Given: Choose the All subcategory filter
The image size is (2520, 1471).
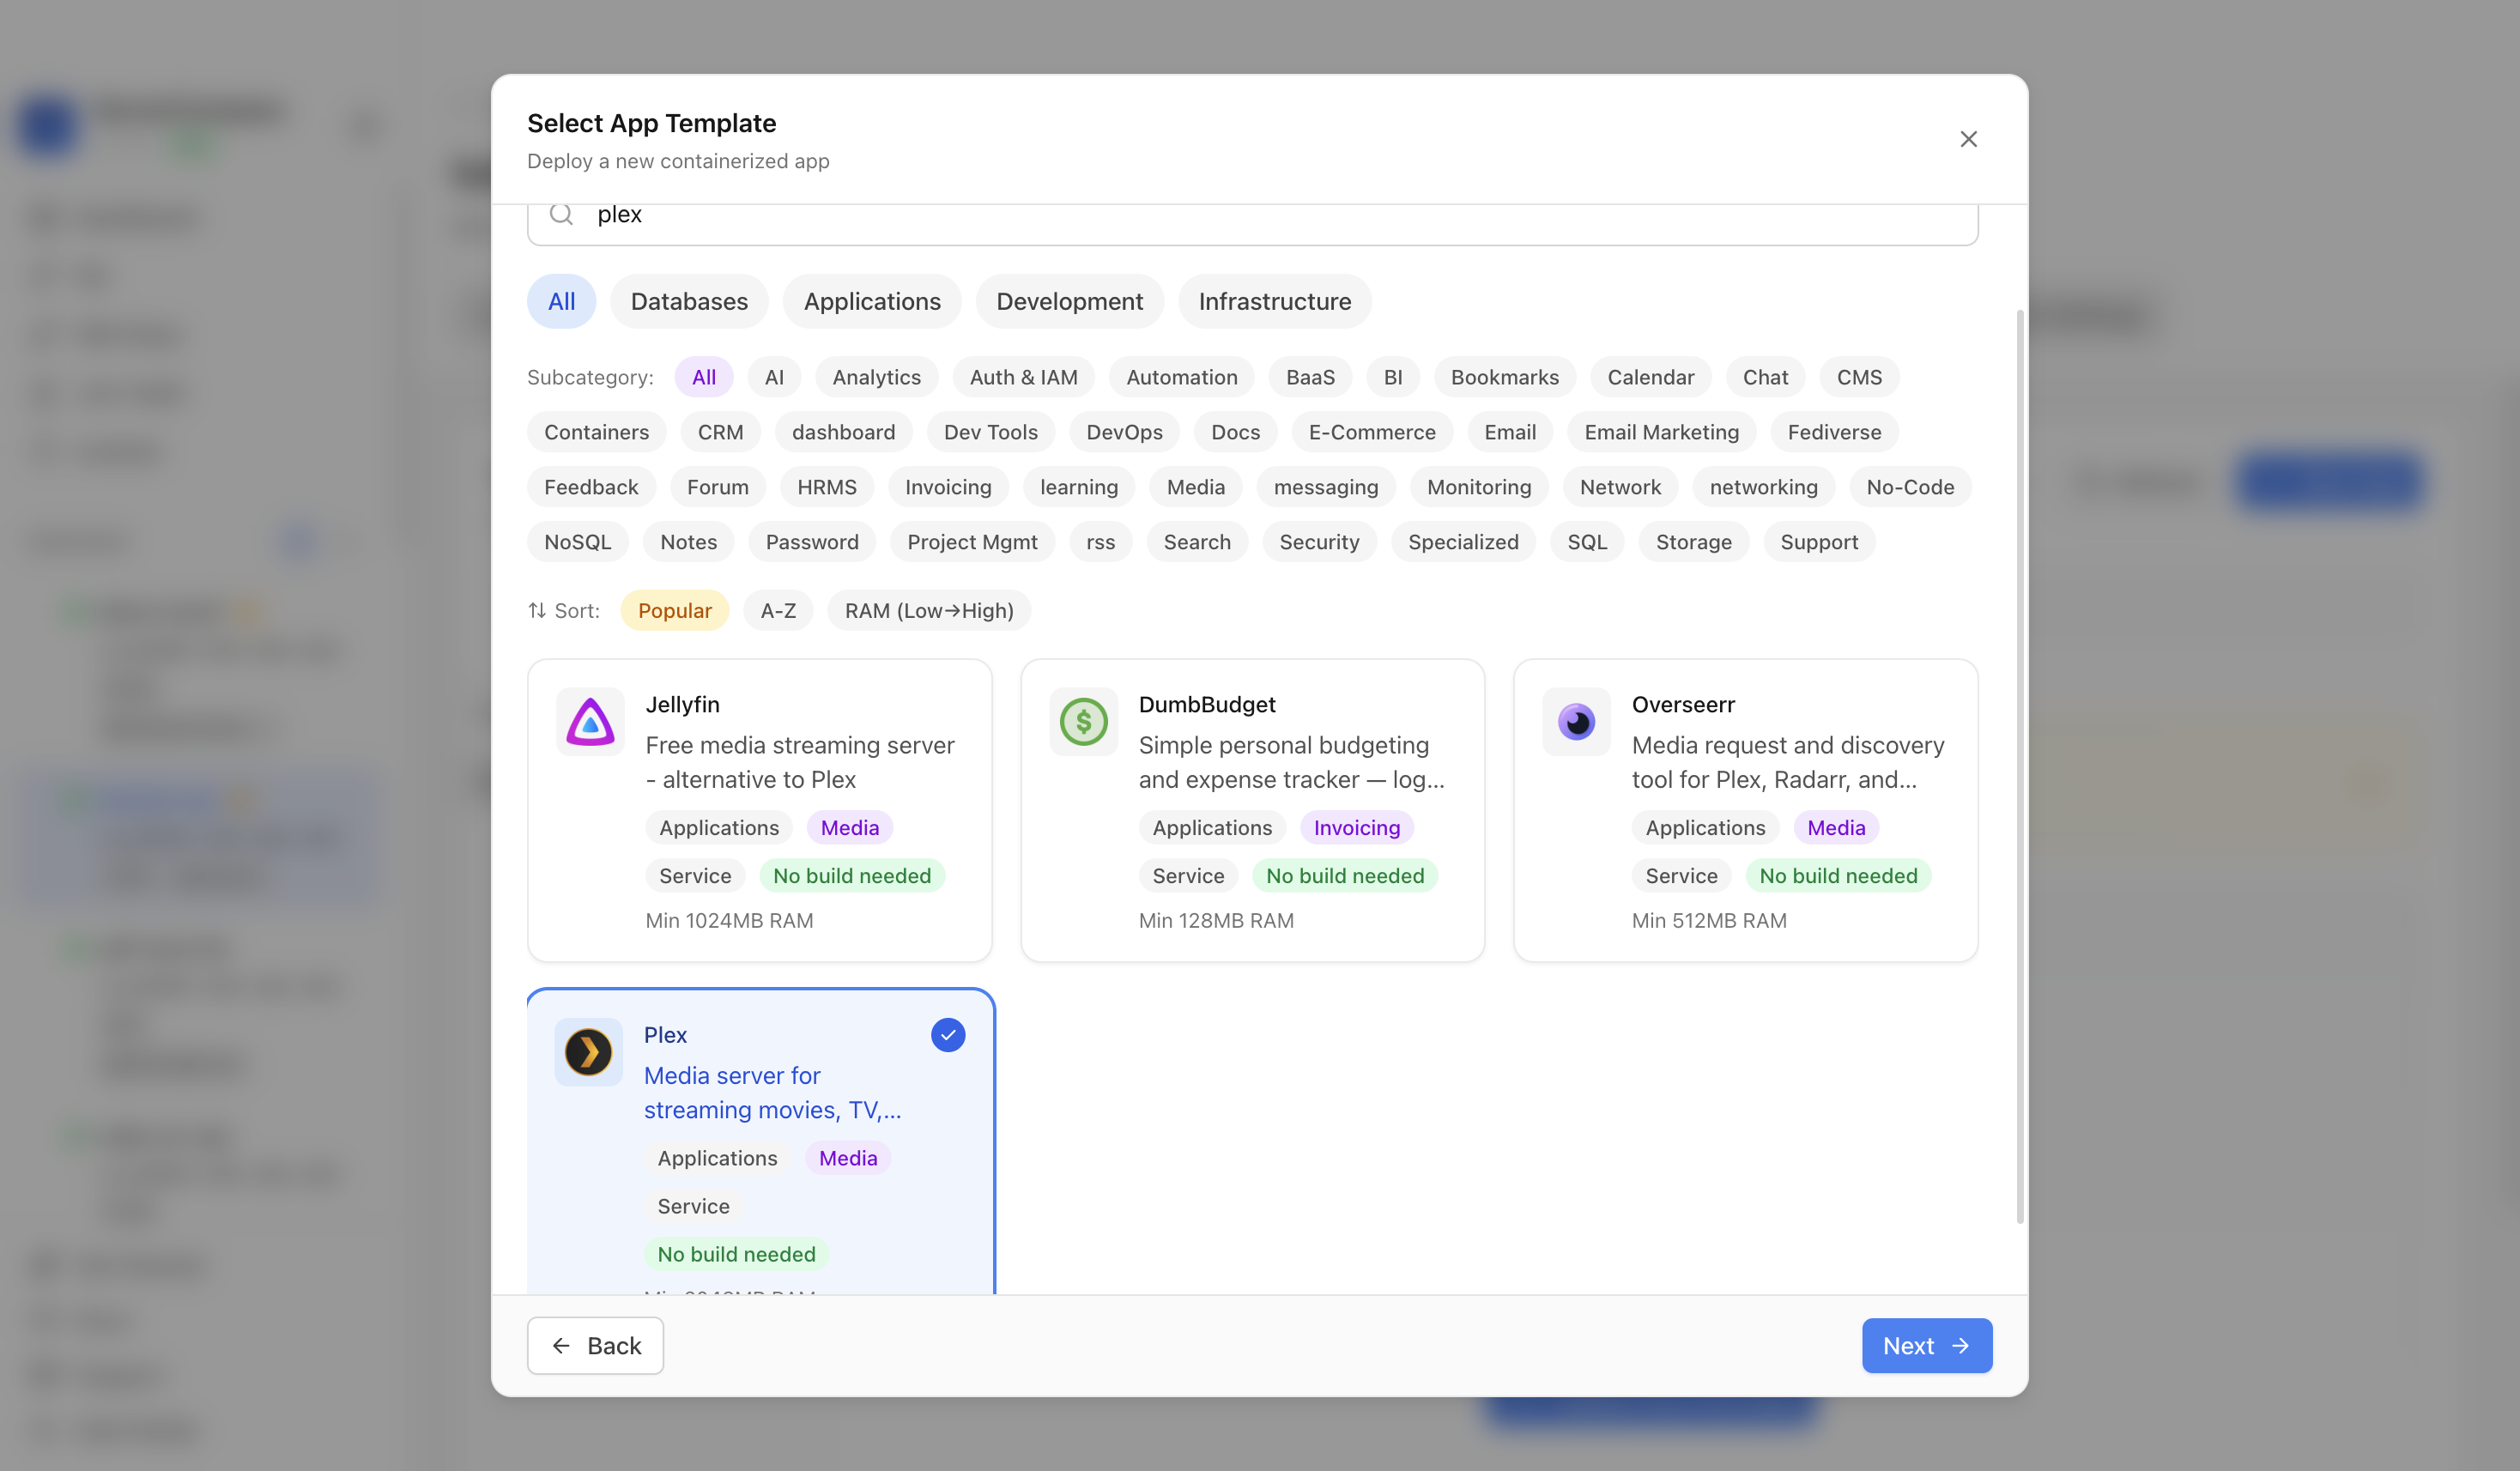Looking at the screenshot, I should (x=704, y=377).
